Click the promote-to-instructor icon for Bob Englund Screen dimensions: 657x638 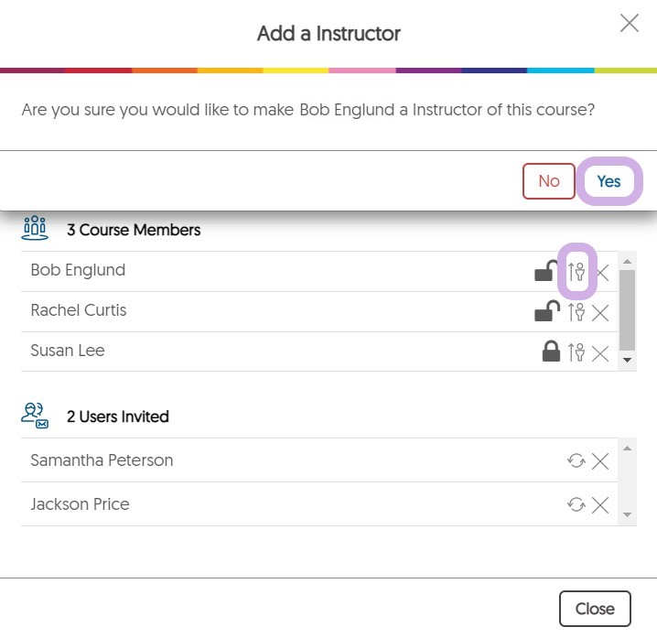(x=576, y=272)
